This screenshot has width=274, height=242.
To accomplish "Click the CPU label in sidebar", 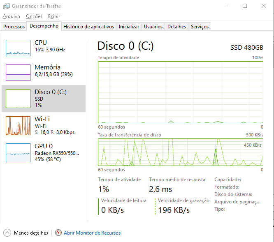I will 41,43.
